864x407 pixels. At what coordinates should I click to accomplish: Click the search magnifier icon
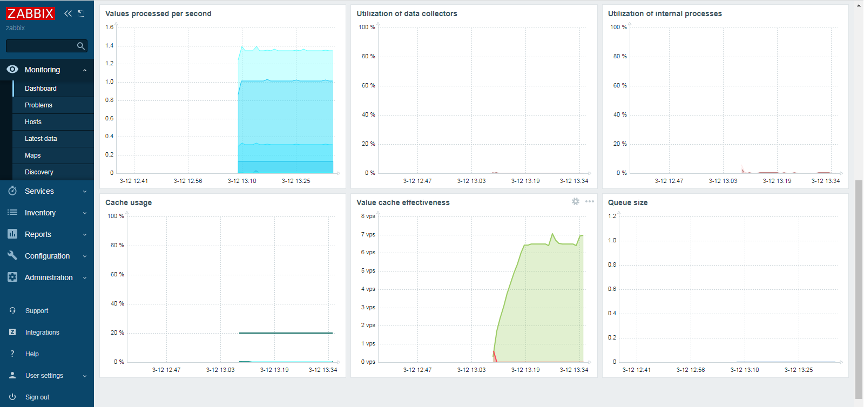(81, 46)
